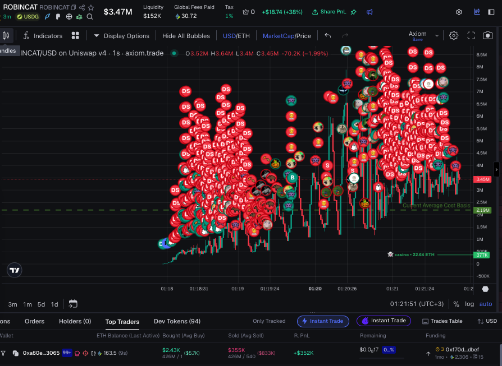Toggle the side panel layout icon
The image size is (502, 366).
(x=491, y=12)
